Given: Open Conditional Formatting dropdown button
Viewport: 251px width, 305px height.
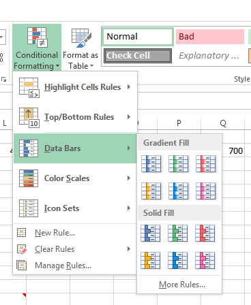Looking at the screenshot, I should tap(37, 48).
